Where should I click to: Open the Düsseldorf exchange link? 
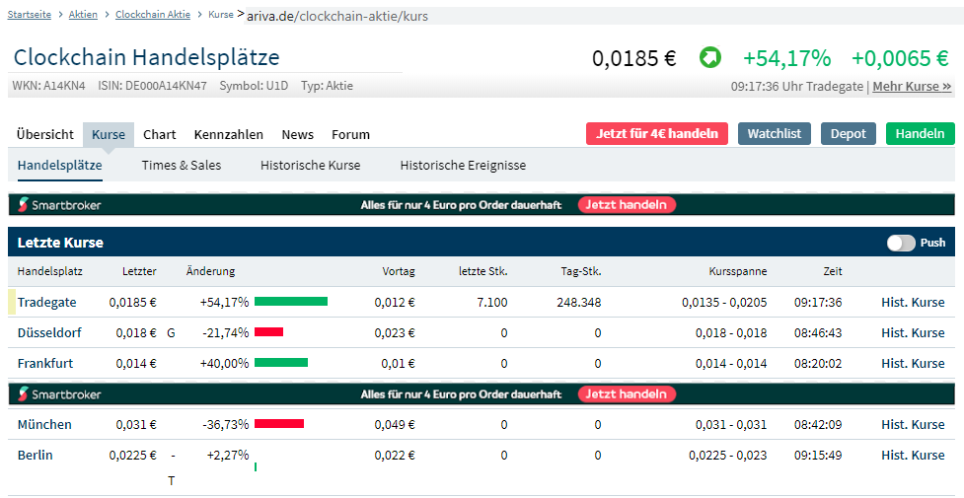click(x=49, y=332)
